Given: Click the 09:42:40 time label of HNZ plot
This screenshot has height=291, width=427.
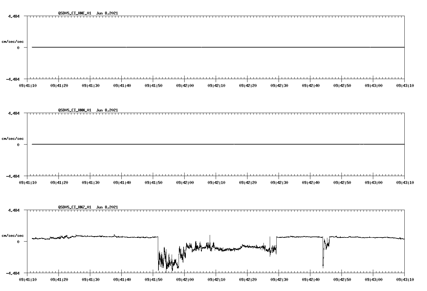Looking at the screenshot, I should click(311, 279).
